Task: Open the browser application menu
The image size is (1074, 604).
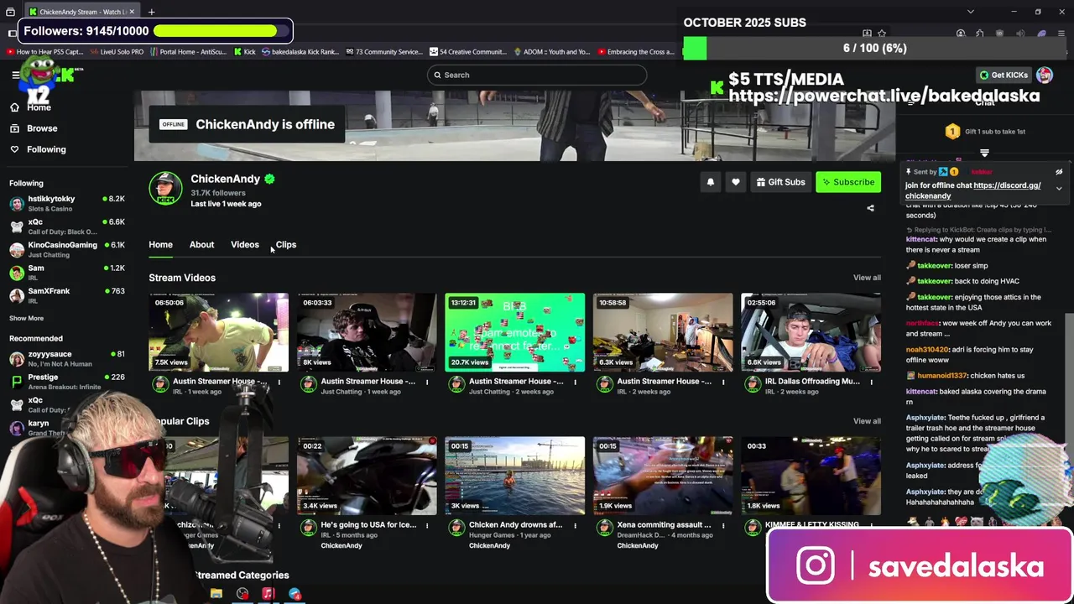Action: pyautogui.click(x=1061, y=34)
